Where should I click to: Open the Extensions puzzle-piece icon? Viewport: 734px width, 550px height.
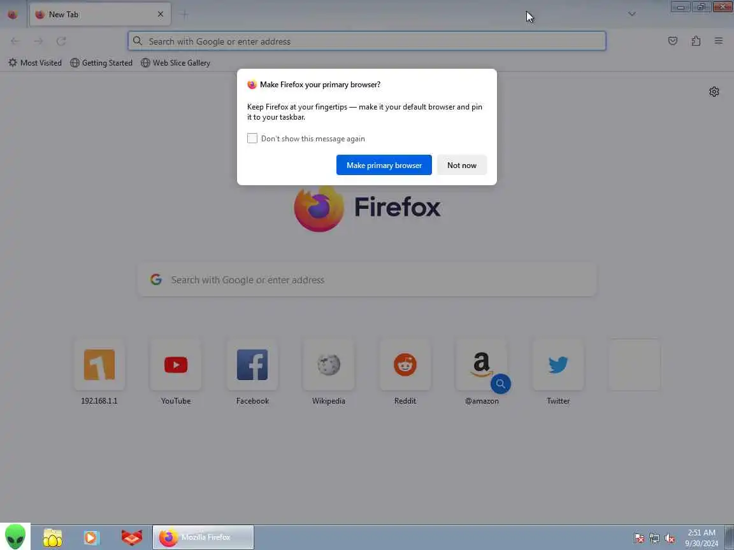click(696, 41)
